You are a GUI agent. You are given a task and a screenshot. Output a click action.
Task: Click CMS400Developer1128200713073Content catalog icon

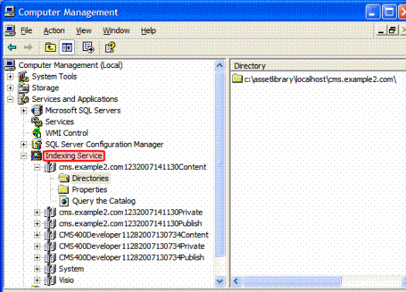(x=50, y=235)
